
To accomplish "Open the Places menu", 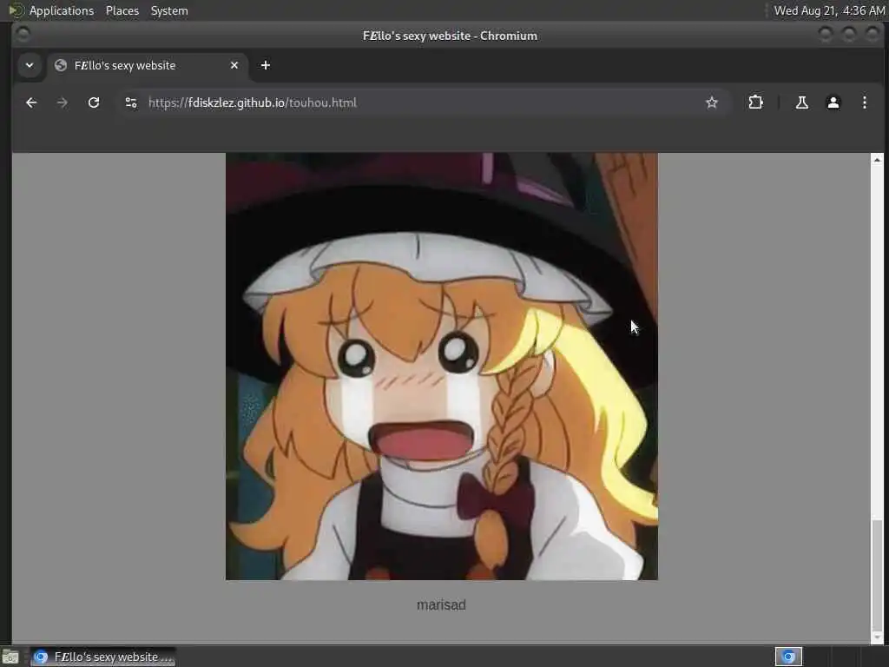I will pos(122,10).
